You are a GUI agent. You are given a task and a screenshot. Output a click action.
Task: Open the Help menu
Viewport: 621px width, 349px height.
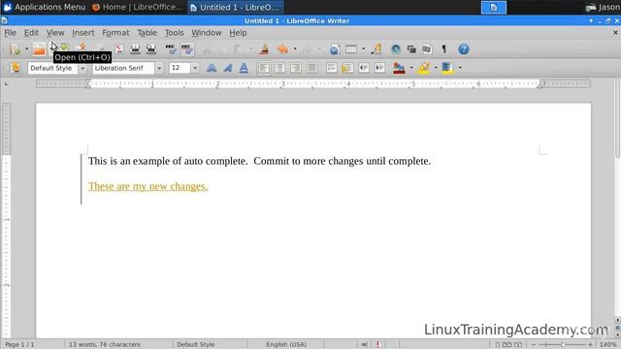click(238, 33)
